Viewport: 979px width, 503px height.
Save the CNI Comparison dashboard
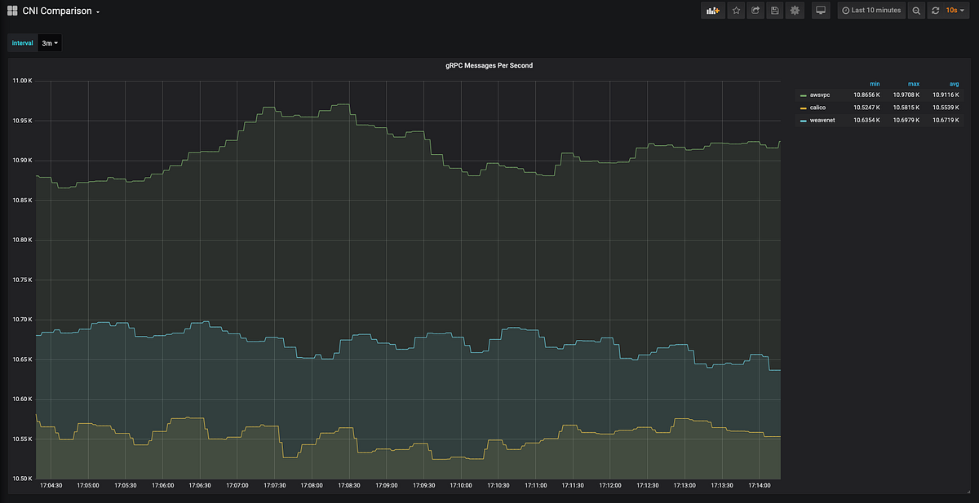tap(774, 10)
